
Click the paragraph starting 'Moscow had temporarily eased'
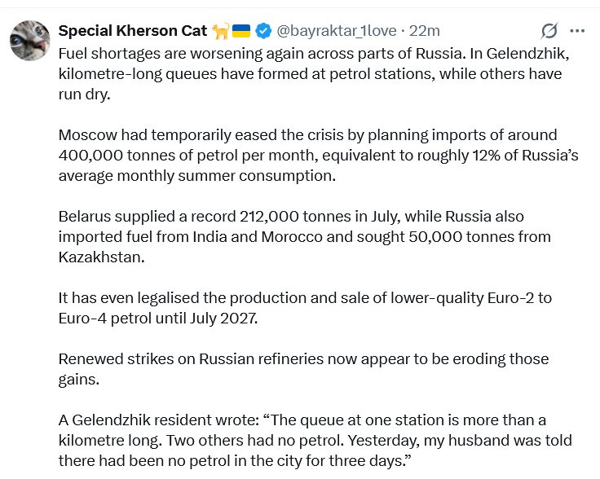click(x=319, y=156)
